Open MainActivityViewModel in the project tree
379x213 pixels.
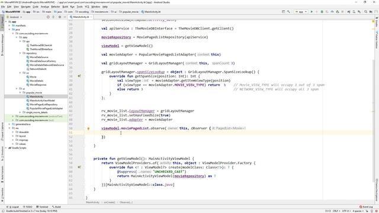coord(41,101)
